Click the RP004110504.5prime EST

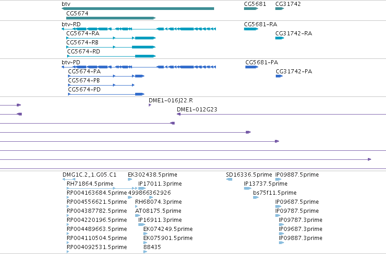click(x=68, y=243)
